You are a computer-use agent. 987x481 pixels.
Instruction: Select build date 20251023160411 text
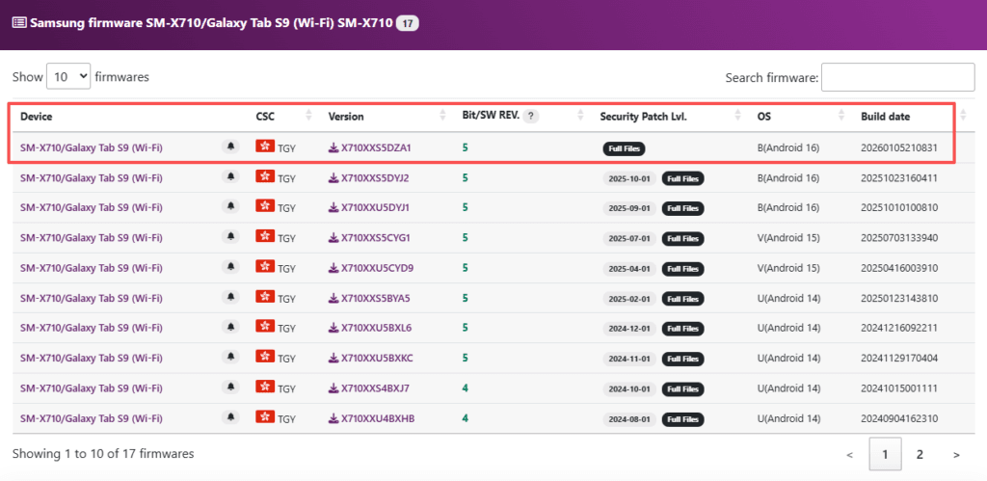899,178
